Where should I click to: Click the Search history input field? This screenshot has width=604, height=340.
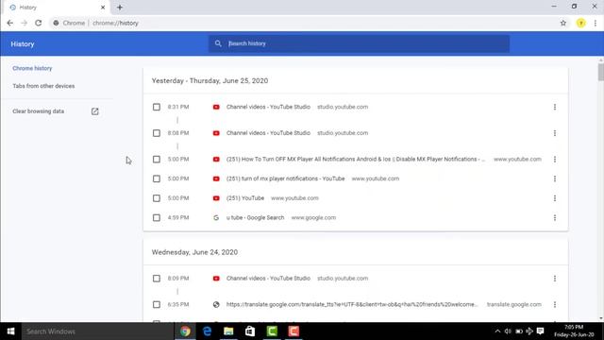click(359, 43)
